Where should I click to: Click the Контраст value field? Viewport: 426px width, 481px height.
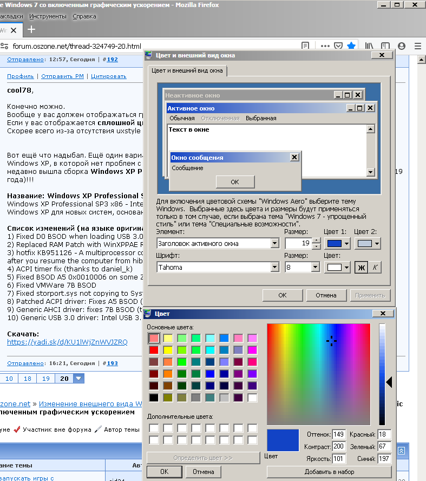[339, 446]
